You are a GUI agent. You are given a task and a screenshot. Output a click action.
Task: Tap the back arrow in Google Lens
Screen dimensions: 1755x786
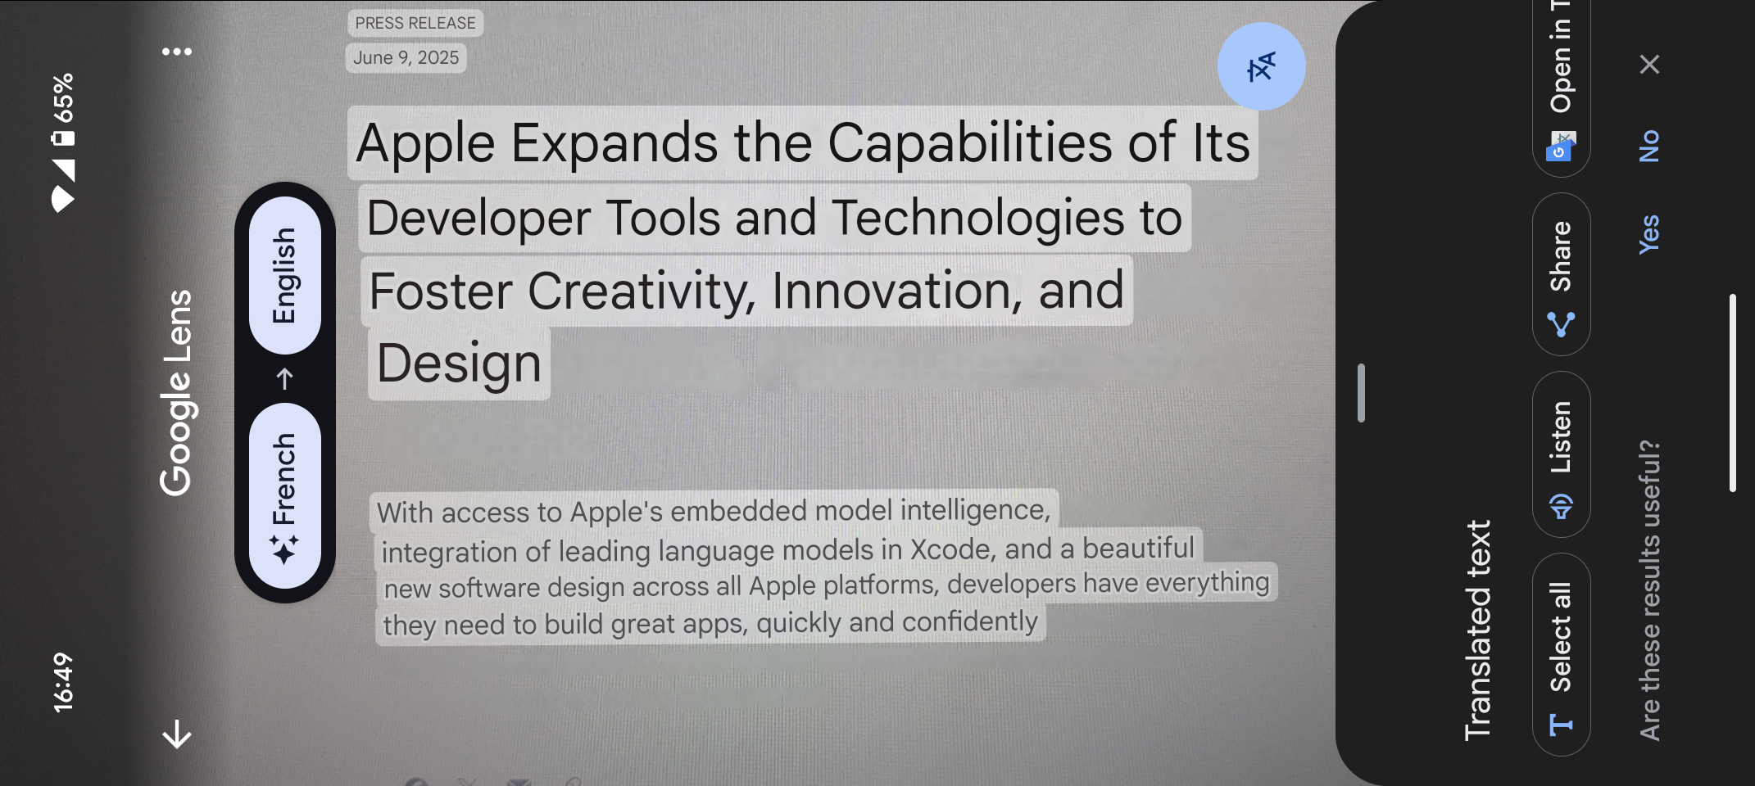[177, 734]
